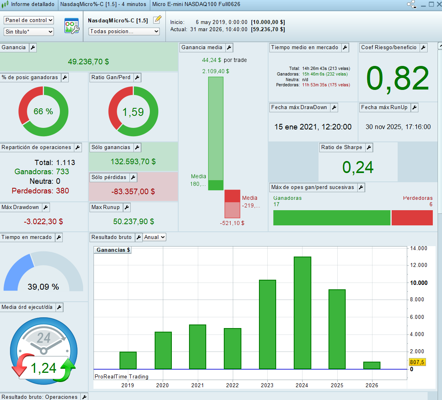This screenshot has width=442, height=400.
Task: Expand the Panel de control dropdown
Action: pos(29,20)
